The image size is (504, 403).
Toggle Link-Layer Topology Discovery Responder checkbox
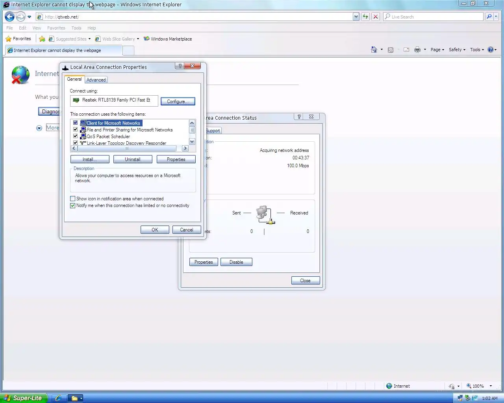click(75, 143)
